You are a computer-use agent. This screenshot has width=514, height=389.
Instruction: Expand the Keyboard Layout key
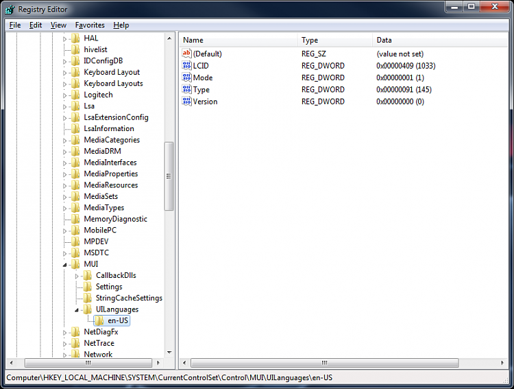pos(64,73)
